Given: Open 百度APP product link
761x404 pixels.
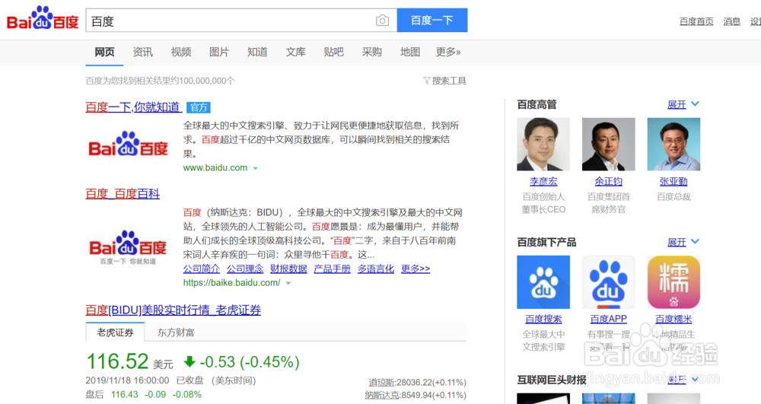Looking at the screenshot, I should tap(609, 319).
